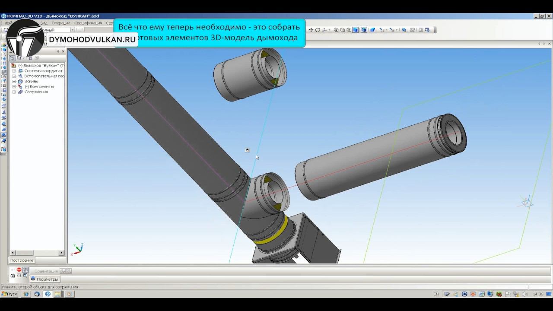Viewport: 553px width, 311px height.
Task: Click the EN language indicator
Action: 436,294
